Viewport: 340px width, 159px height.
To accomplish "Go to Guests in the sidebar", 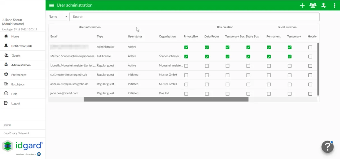I will click(16, 55).
